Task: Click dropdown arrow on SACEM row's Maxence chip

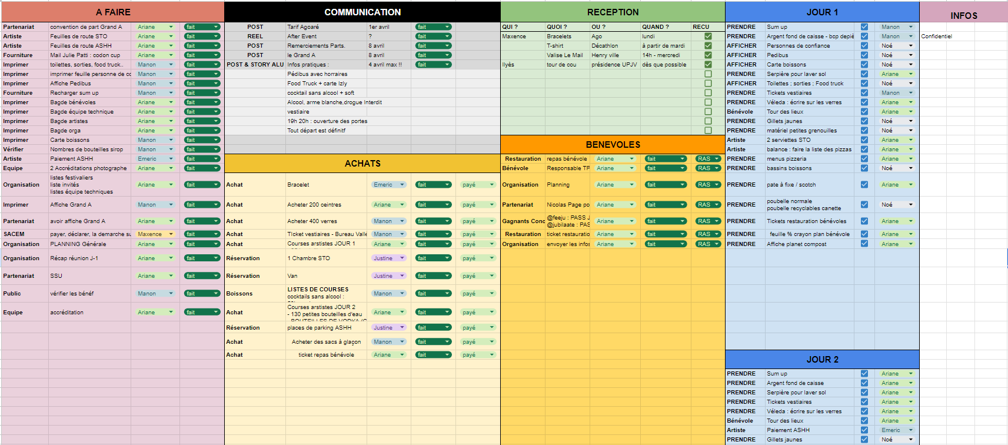Action: [x=171, y=234]
